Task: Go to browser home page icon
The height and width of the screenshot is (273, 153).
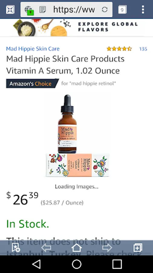Action: (76, 248)
